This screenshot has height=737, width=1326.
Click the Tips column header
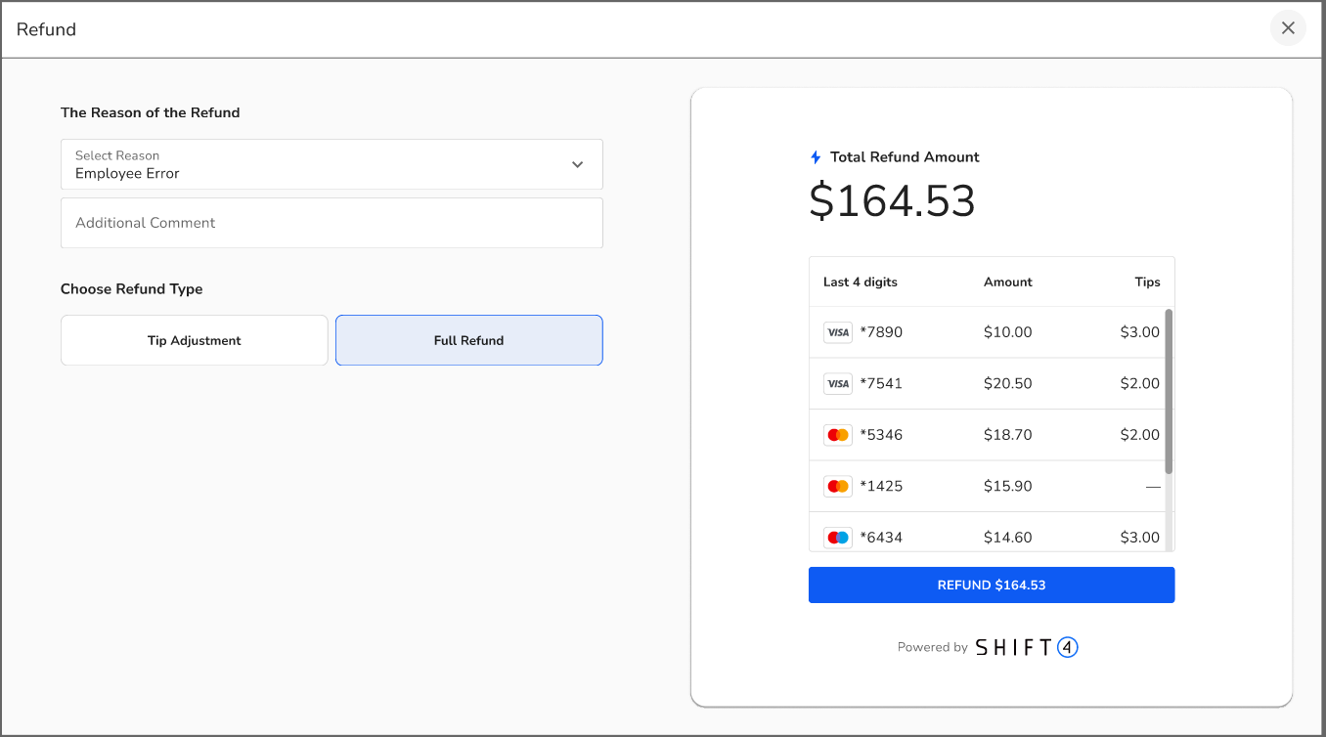(x=1147, y=282)
